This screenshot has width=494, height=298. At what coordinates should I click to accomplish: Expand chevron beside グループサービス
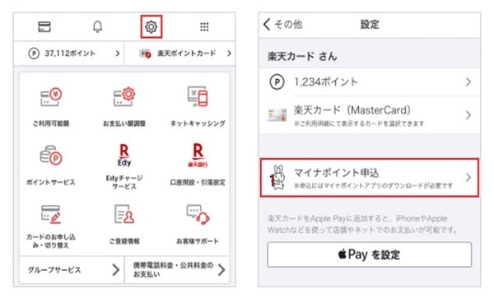click(116, 270)
